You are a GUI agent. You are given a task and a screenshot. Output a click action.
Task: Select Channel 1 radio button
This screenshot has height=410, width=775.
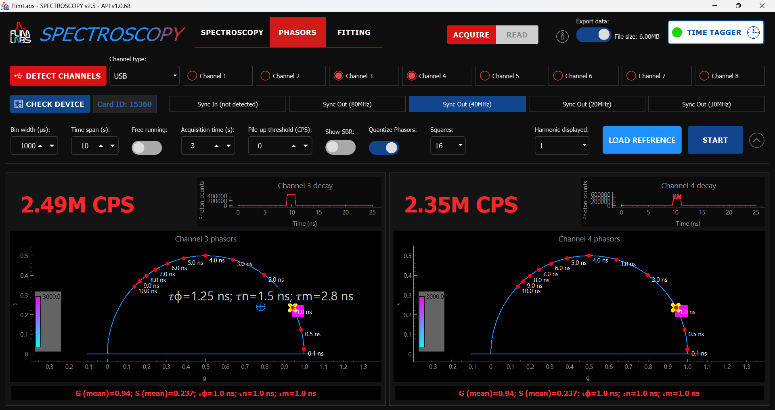pyautogui.click(x=192, y=76)
